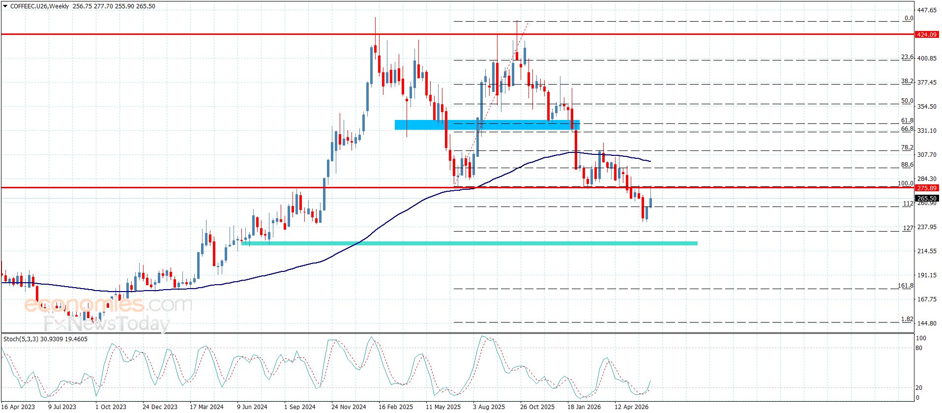
Task: Click the red 424.09 price tag
Action: pos(926,35)
